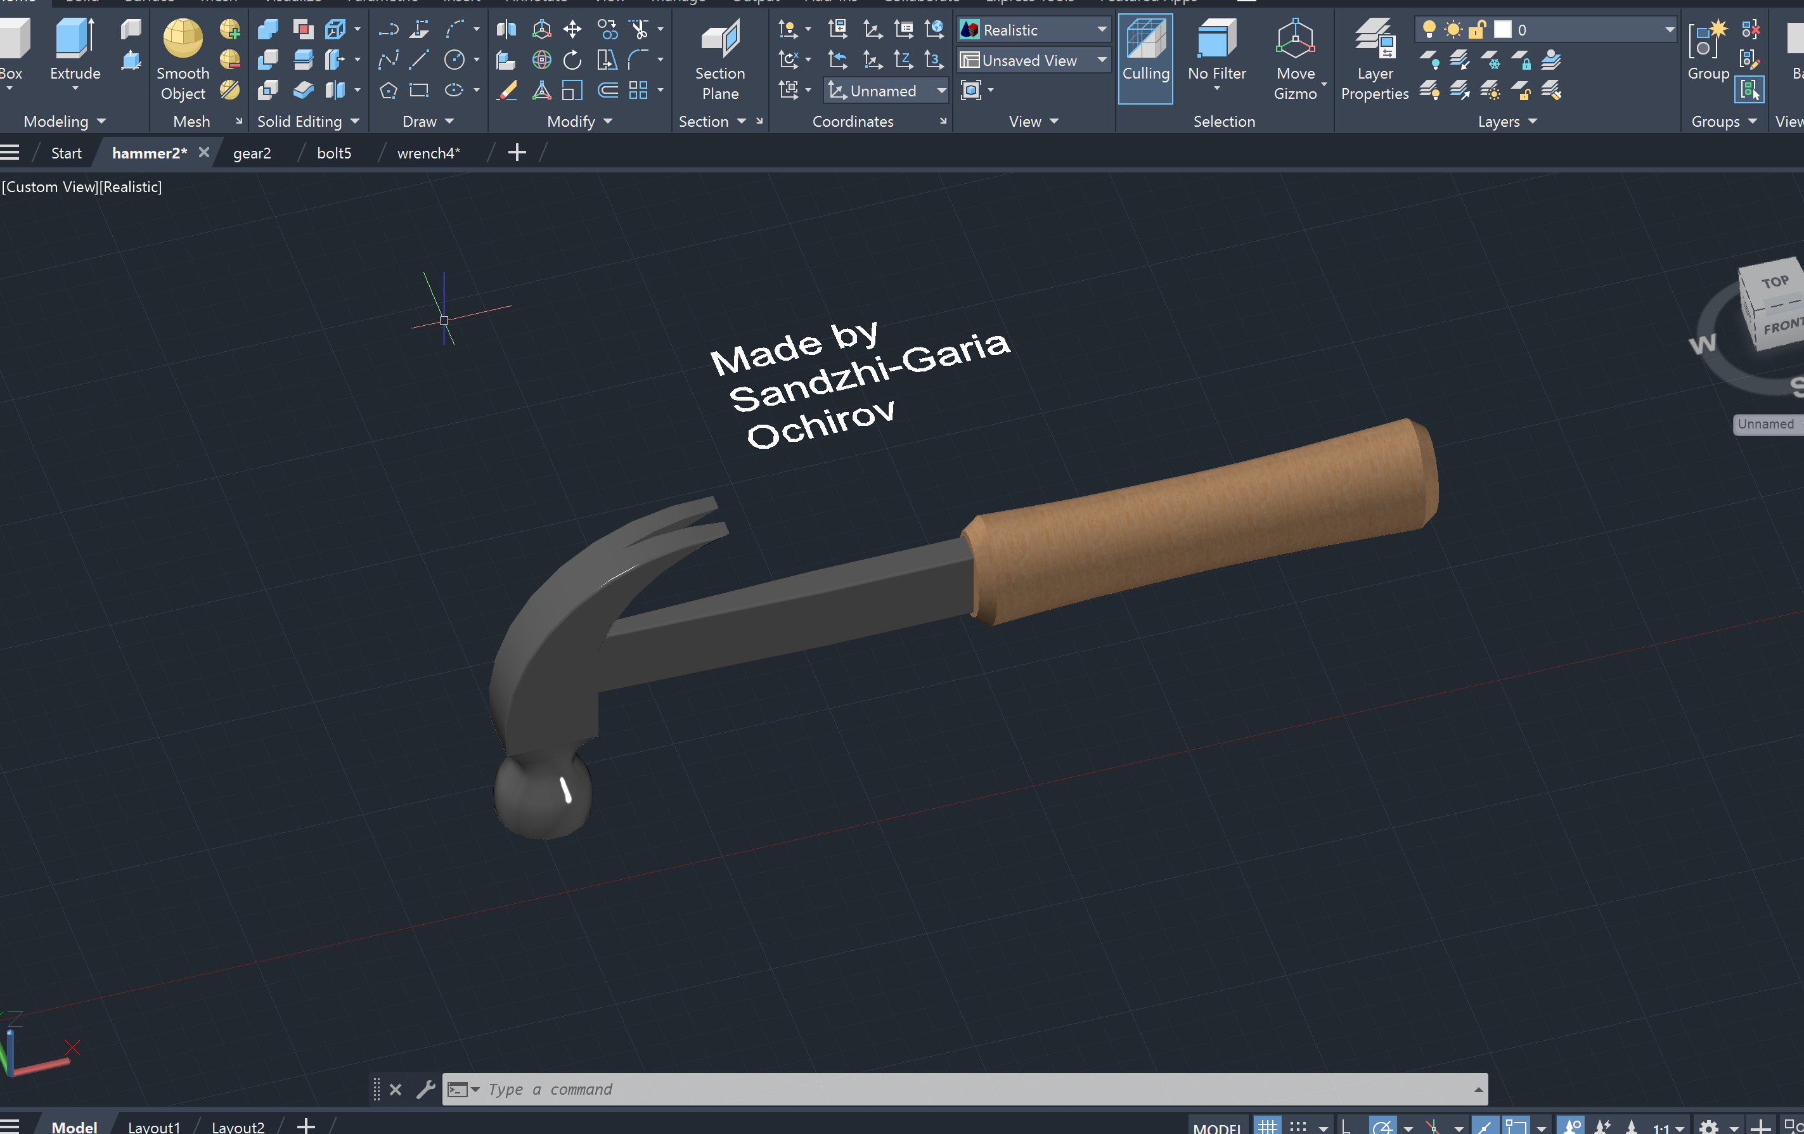Switch to the Layout2 tab
Viewport: 1804px width, 1134px height.
click(x=238, y=1126)
